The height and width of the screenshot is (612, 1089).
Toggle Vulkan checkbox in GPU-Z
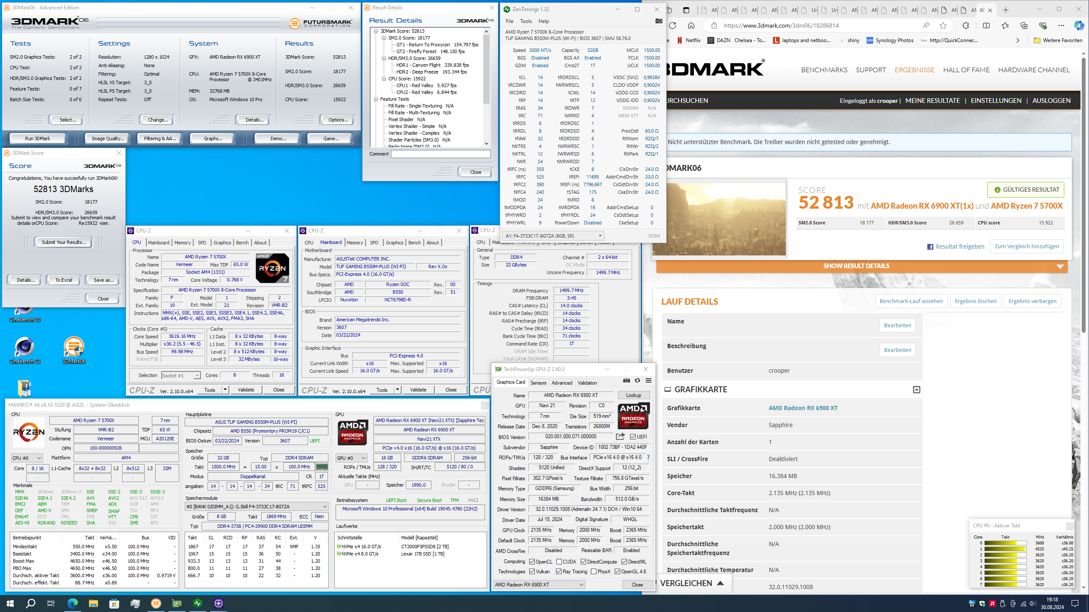(532, 572)
